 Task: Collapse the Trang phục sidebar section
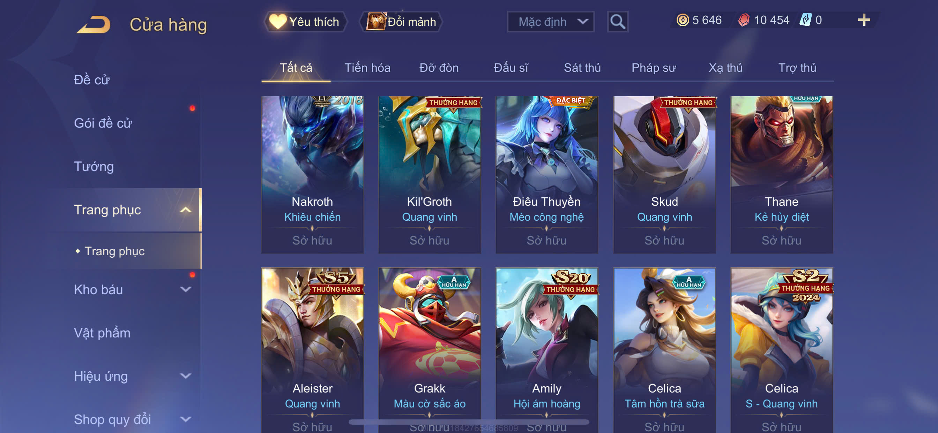point(185,210)
